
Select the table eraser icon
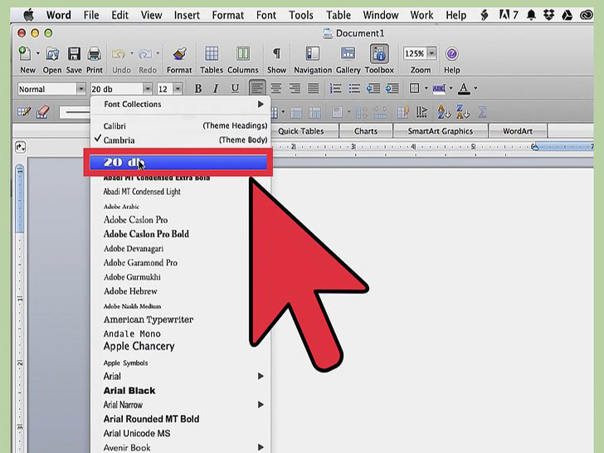[43, 112]
